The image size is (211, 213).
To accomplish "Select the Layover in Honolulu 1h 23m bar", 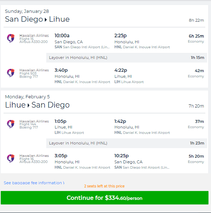I will 127,143.
